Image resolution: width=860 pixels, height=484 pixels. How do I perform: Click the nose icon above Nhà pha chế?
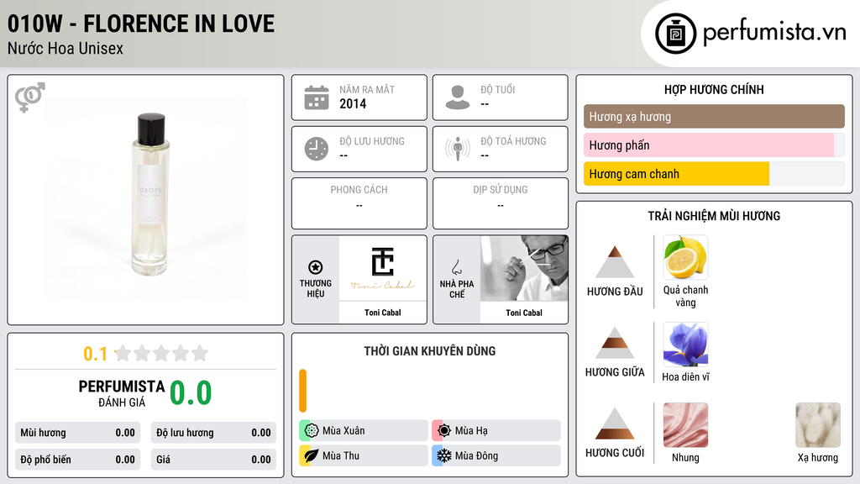pos(456,268)
